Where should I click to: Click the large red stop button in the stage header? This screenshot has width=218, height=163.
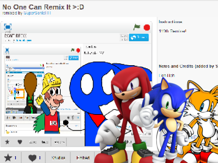click(x=147, y=28)
